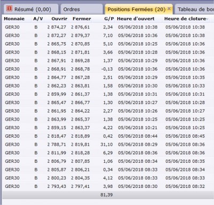Sort by Heure d'ouvert column header
This screenshot has height=205, width=214.
(x=136, y=19)
